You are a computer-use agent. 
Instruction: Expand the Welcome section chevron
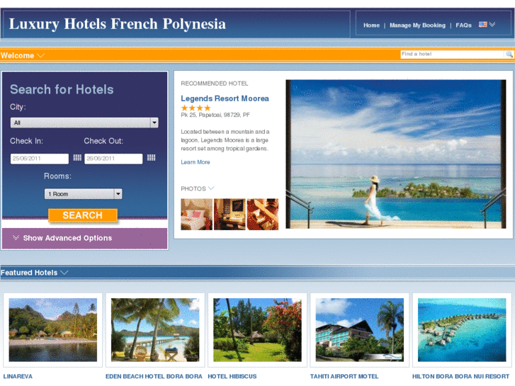pos(40,55)
